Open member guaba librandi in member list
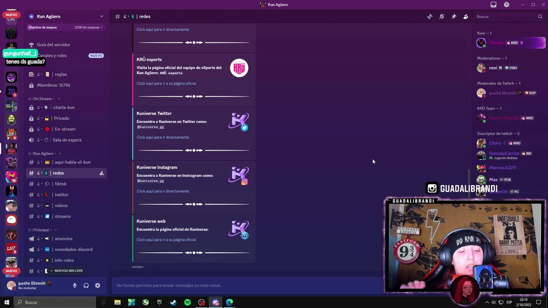 point(510,93)
